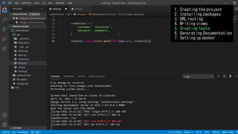Viewport: 238px width, 134px height.
Task: Click CRLF line ending selector
Action: point(207,132)
